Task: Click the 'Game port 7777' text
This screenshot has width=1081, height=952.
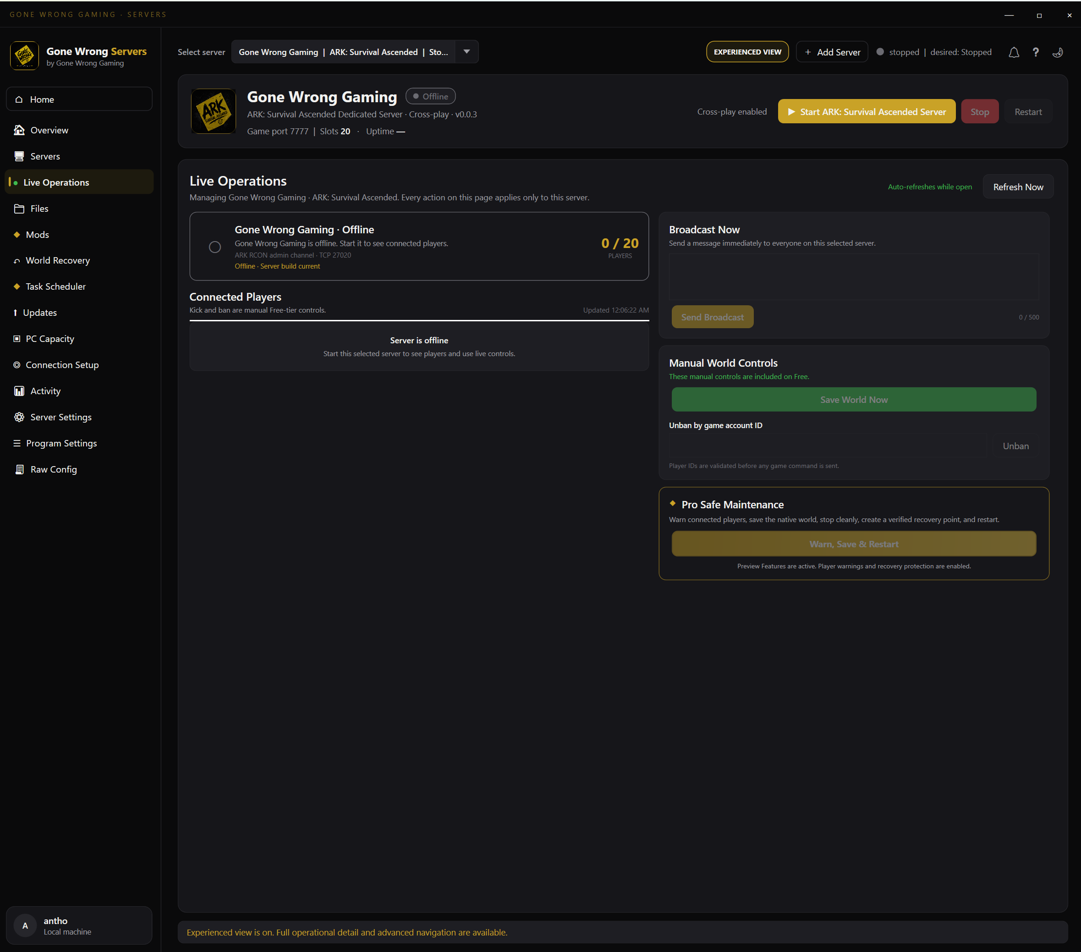Action: click(278, 131)
